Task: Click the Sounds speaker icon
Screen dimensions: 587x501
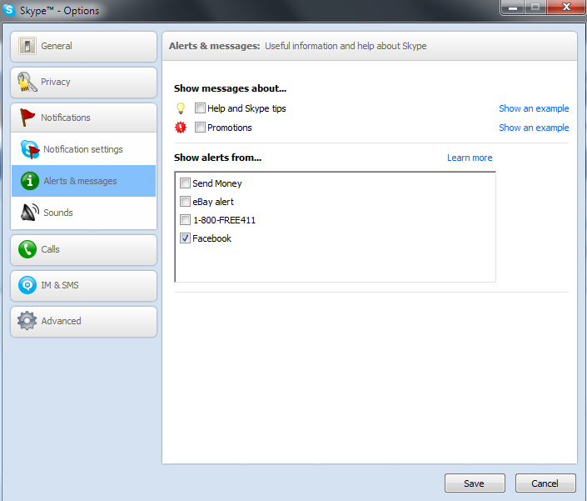Action: 30,213
